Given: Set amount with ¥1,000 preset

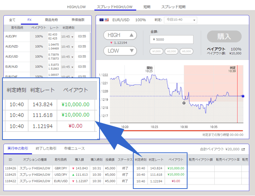Looking at the screenshot, I should pos(156,51).
